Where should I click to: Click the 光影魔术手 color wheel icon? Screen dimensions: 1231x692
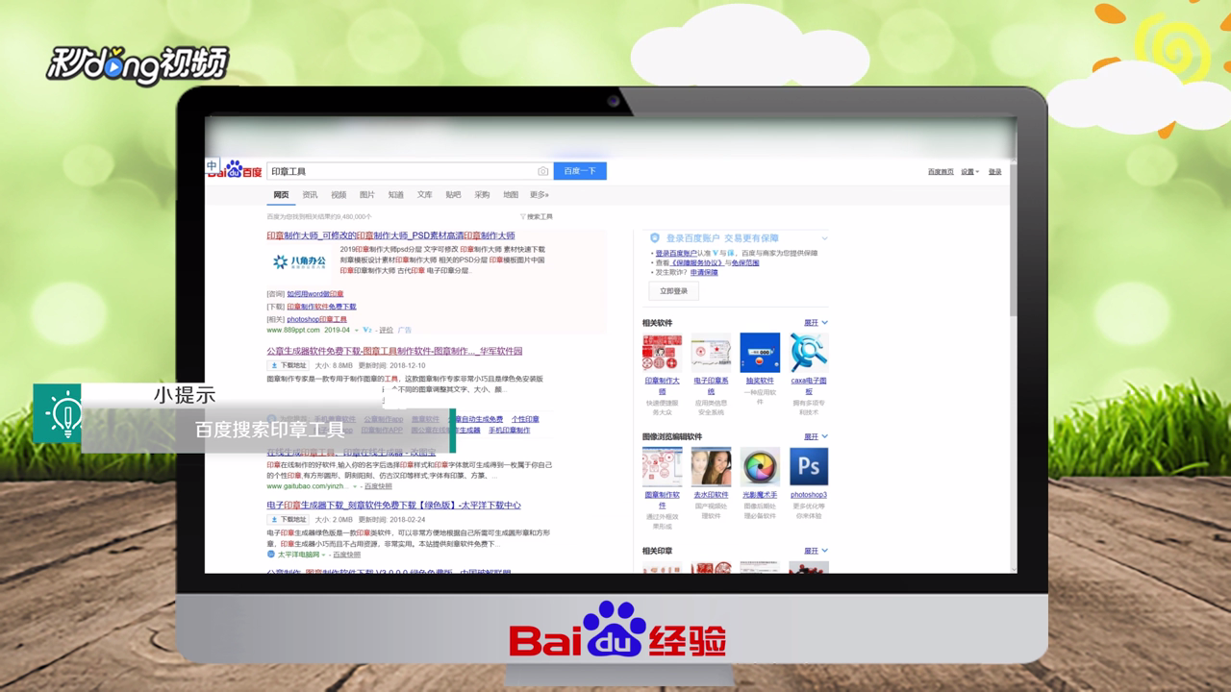pos(760,467)
